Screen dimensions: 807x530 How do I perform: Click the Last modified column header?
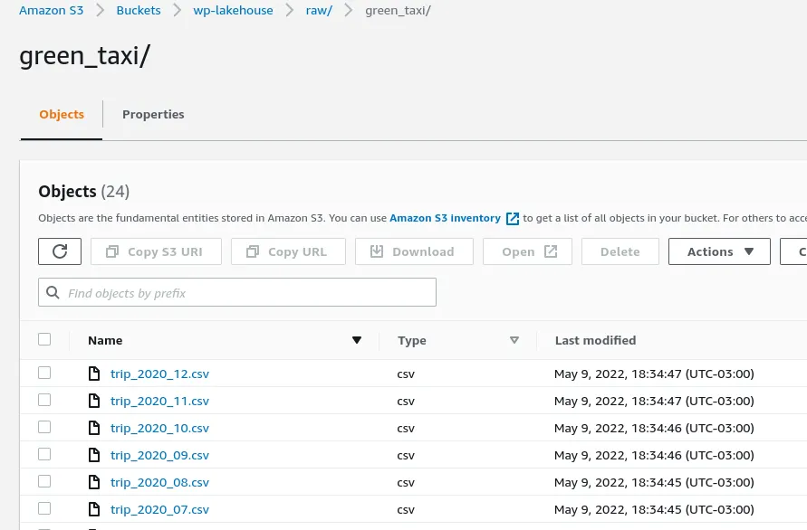595,340
